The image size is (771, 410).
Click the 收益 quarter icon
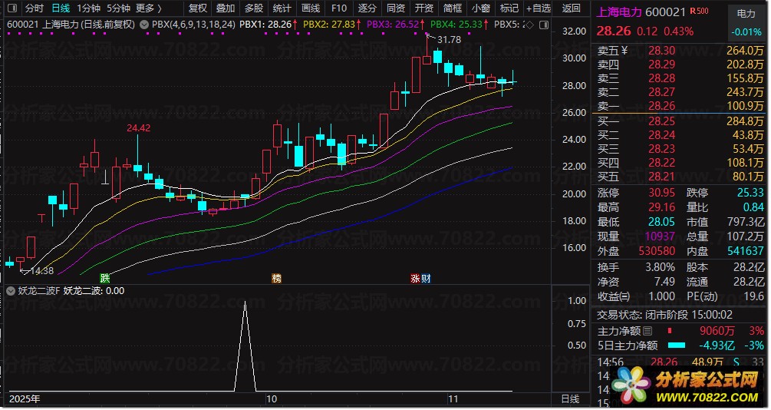pos(625,297)
